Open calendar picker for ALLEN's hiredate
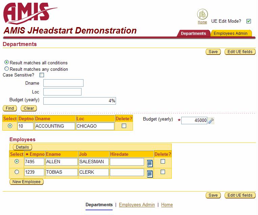This screenshot has width=258, height=215. coord(150,163)
